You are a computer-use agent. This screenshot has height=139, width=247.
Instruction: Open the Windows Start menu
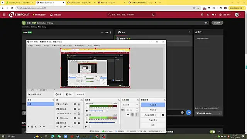click(3, 136)
